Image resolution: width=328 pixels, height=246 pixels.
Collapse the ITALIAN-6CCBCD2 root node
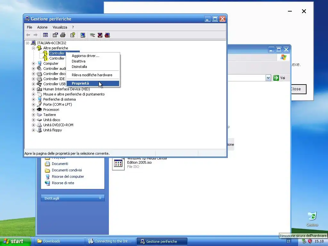click(28, 43)
